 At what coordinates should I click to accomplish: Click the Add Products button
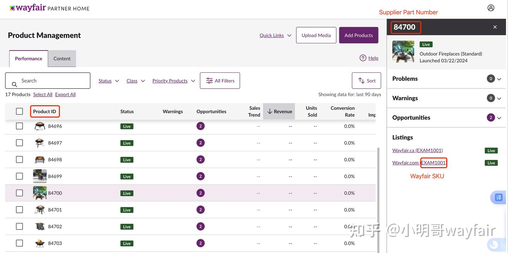pyautogui.click(x=359, y=35)
